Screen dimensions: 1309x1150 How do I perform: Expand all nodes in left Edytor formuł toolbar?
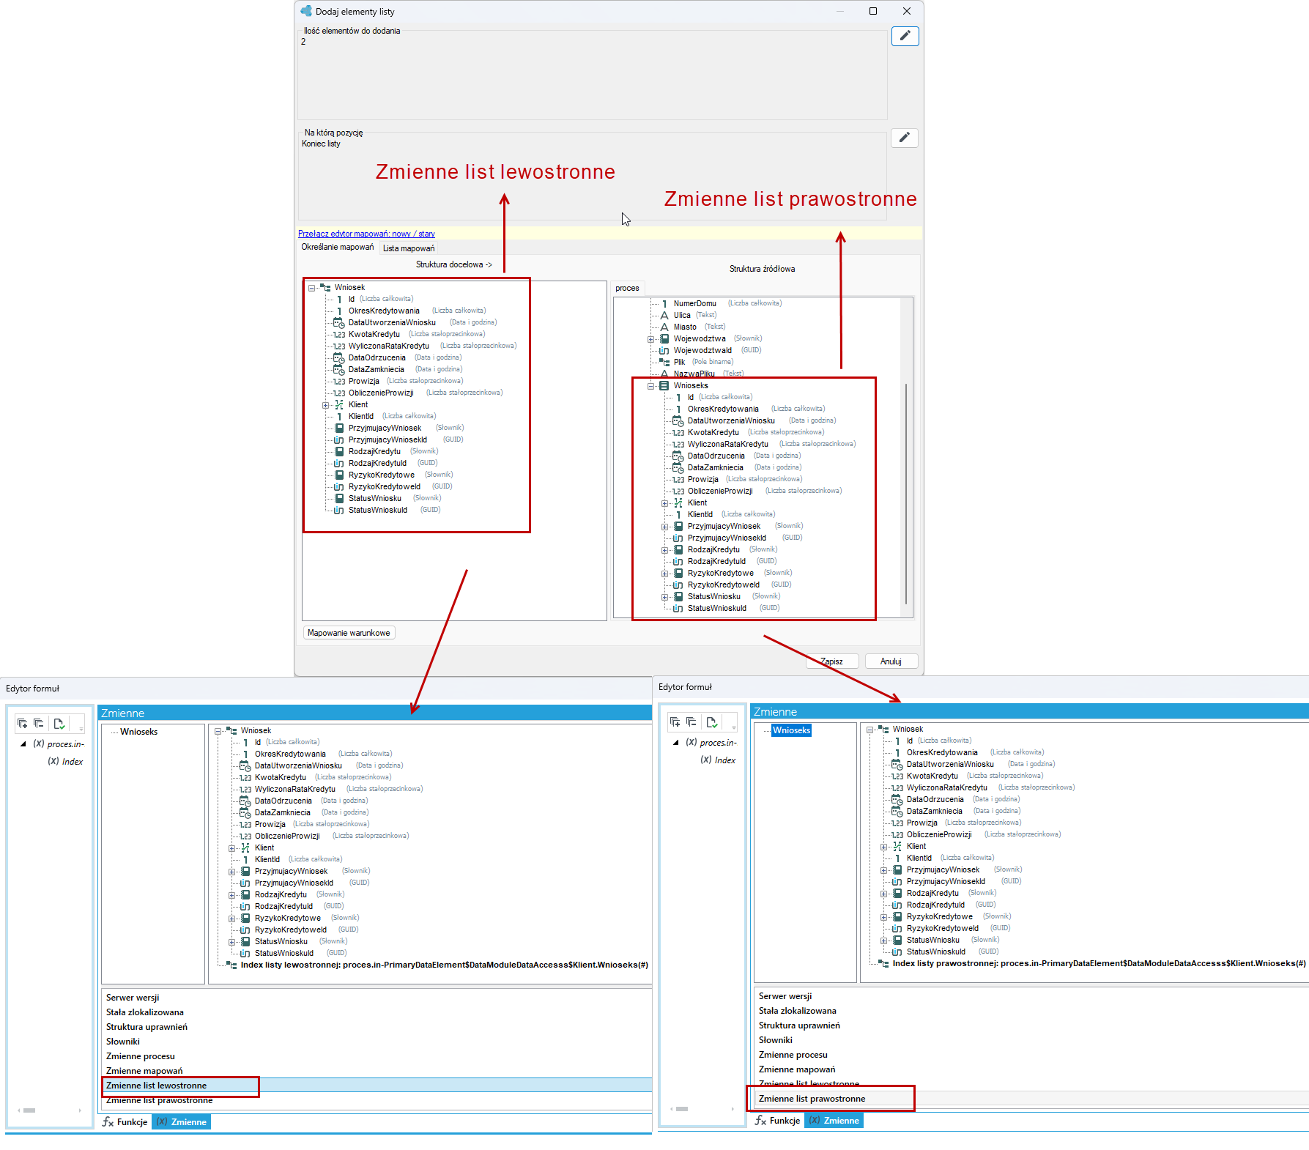coord(23,724)
